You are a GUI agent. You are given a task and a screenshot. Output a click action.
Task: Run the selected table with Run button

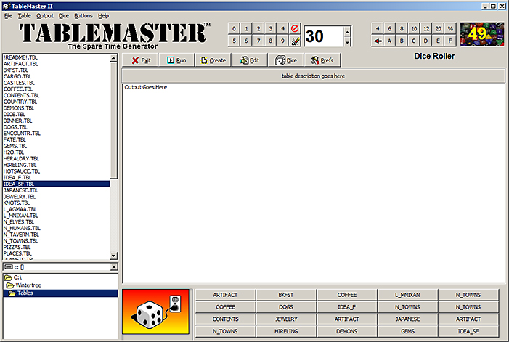[x=177, y=60]
